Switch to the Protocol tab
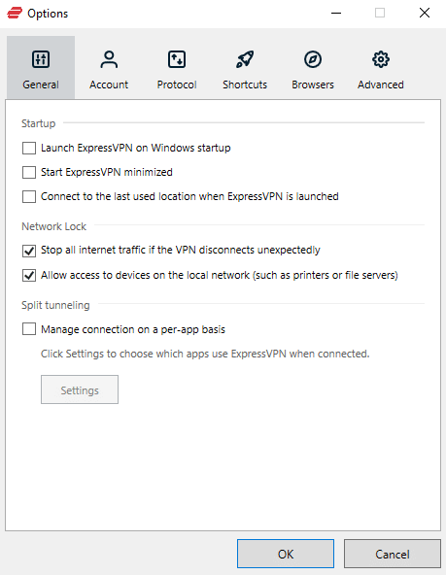Viewport: 446px width, 575px height. tap(177, 68)
